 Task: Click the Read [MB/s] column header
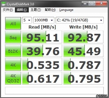(42, 27)
